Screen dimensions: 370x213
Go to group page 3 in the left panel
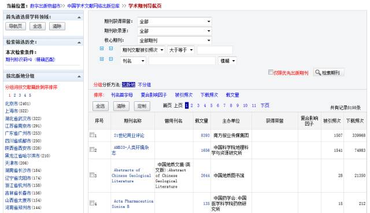click(x=20, y=95)
